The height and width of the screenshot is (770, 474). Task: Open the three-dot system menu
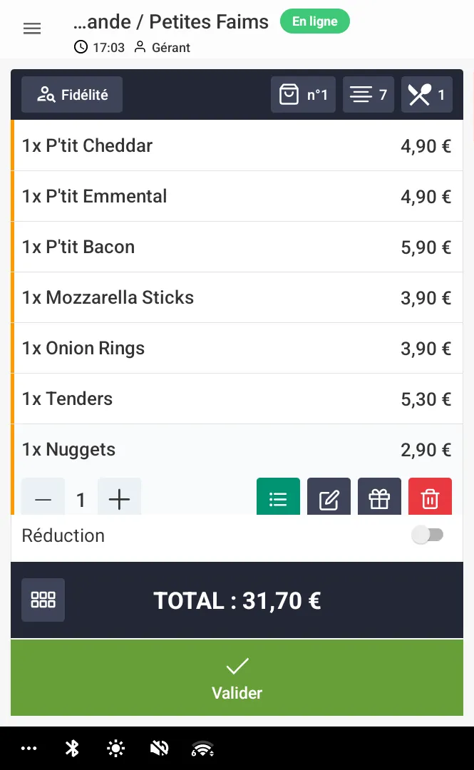click(29, 748)
